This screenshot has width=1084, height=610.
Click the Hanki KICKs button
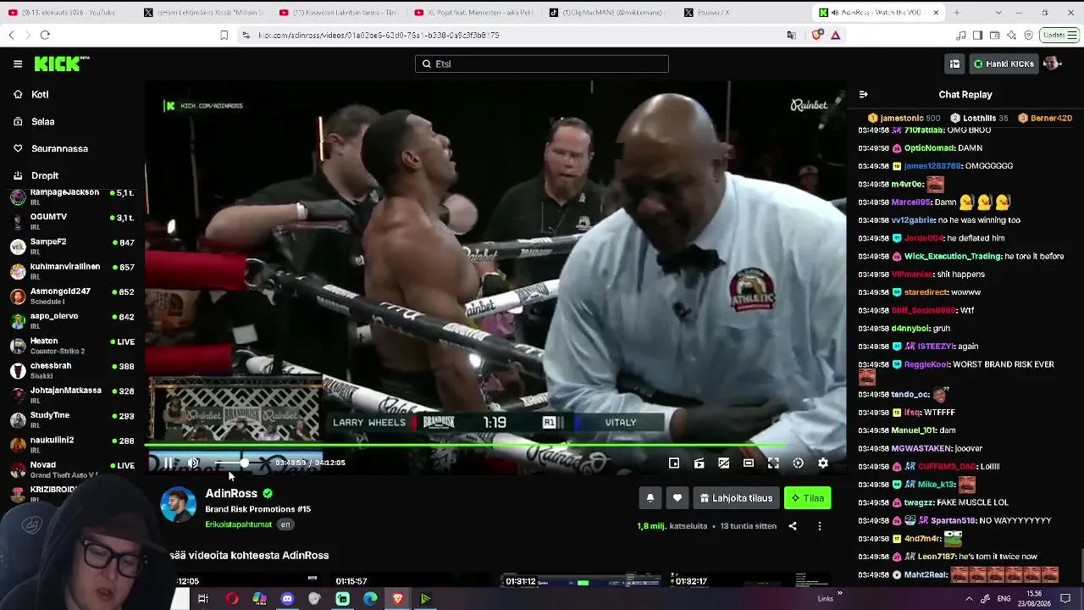pyautogui.click(x=1004, y=64)
